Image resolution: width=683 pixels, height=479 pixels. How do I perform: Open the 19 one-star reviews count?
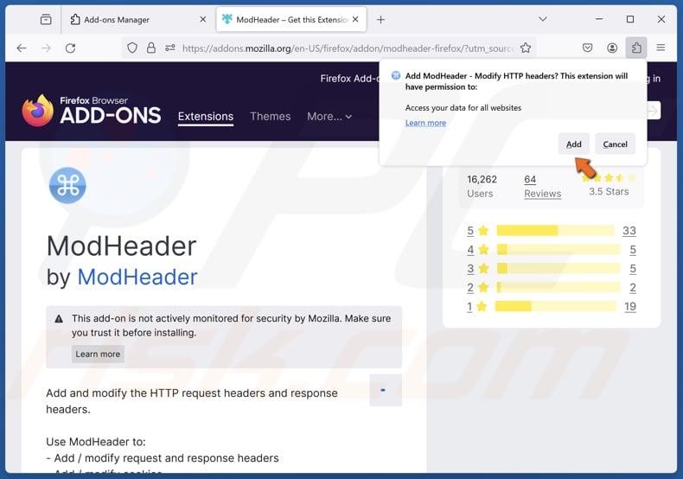pyautogui.click(x=630, y=307)
